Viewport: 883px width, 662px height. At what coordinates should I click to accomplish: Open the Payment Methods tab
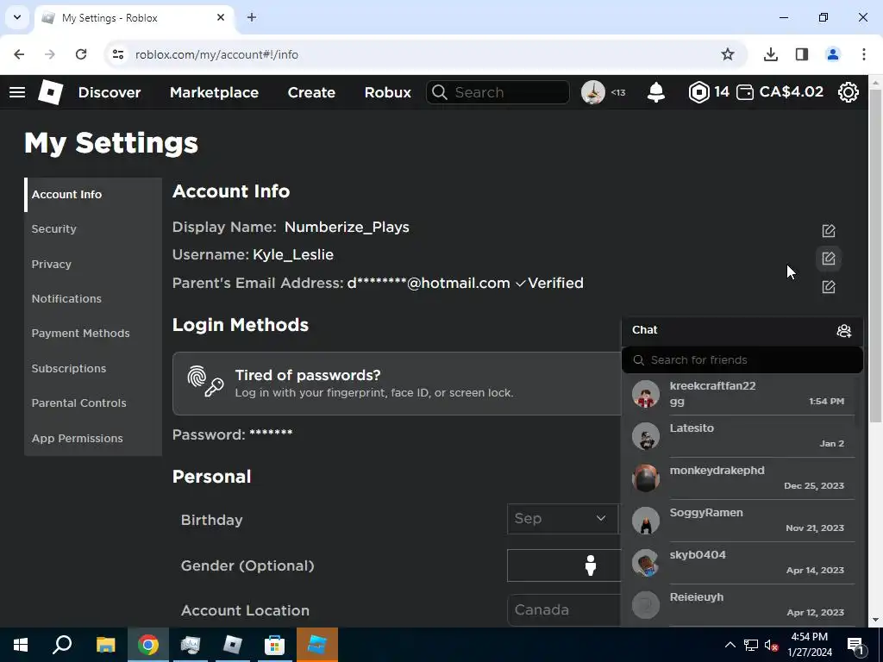coord(93,334)
